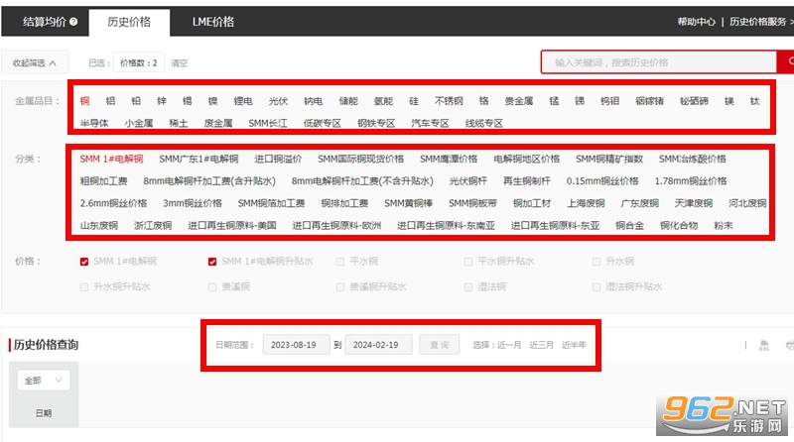Check the 升水铜 checkbox

click(x=596, y=262)
